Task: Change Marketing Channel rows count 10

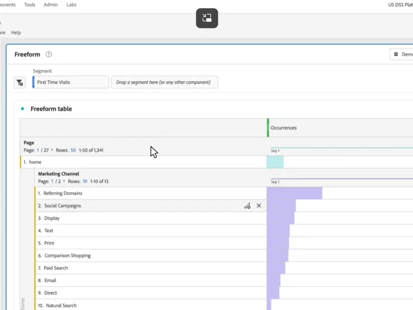Action: [x=85, y=181]
